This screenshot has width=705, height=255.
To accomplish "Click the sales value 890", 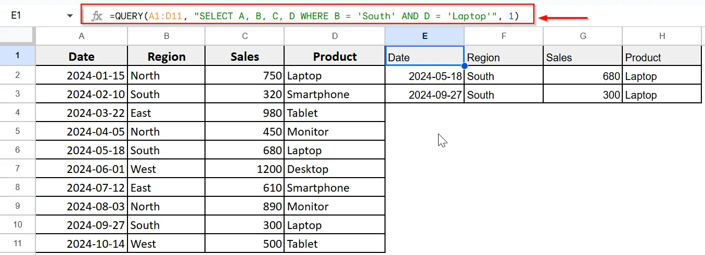I will click(245, 206).
